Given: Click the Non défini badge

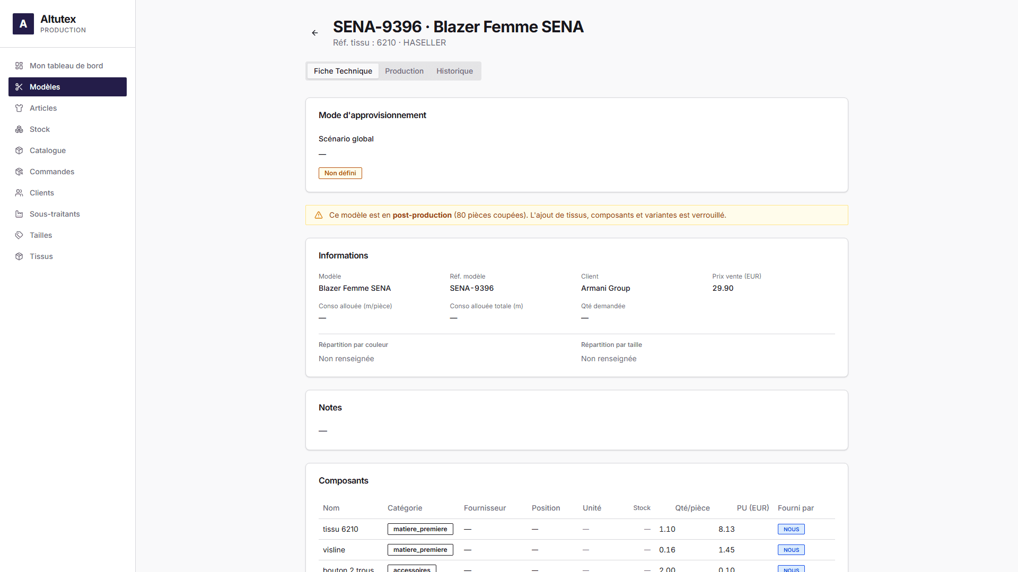Looking at the screenshot, I should [x=340, y=173].
